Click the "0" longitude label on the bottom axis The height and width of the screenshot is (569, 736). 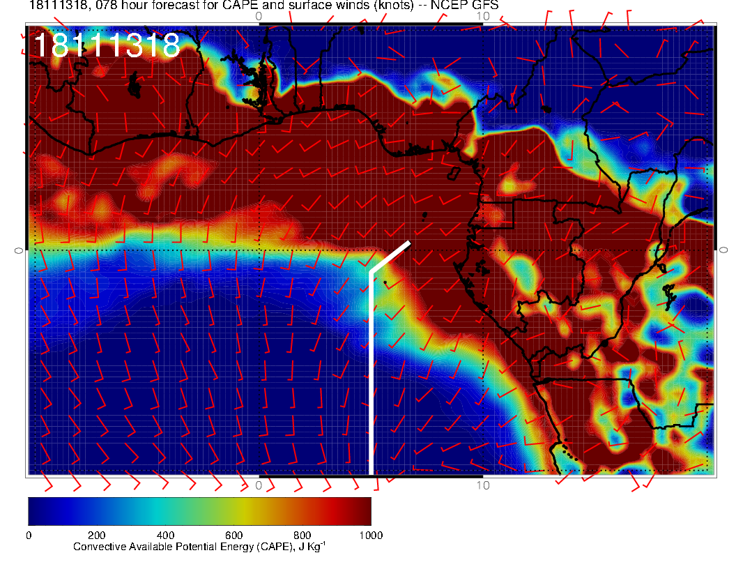[x=259, y=485]
